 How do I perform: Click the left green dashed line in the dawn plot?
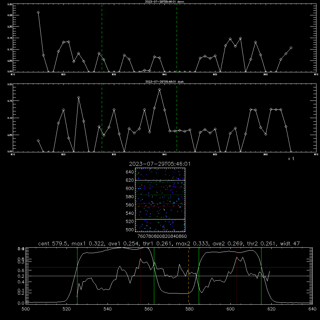(102, 38)
